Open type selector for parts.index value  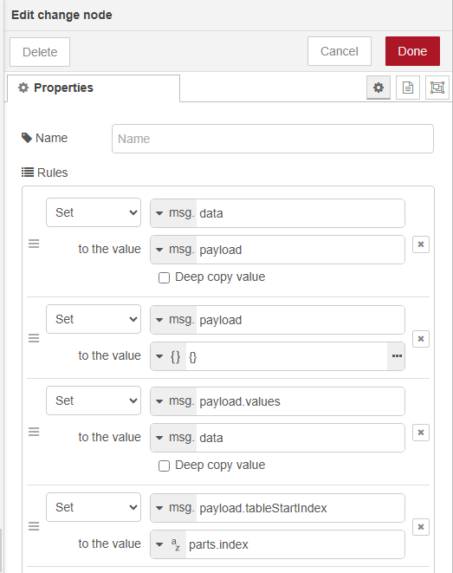coord(168,544)
